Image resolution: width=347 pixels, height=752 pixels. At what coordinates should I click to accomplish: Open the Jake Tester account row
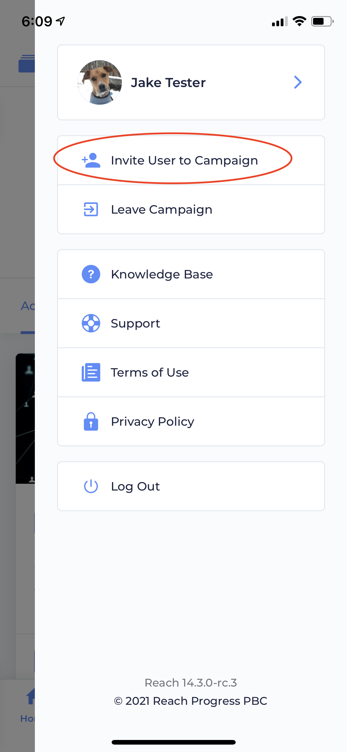click(191, 82)
